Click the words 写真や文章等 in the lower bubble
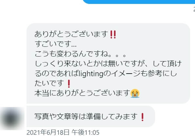This screenshot has width=195, height=139. click(x=57, y=116)
